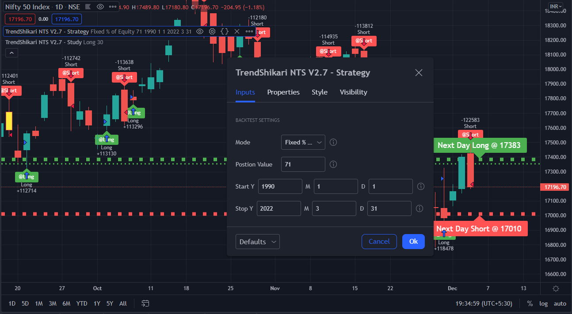Screen dimensions: 572x314
Task: Click the clock time 19:34:59 (UTC+5:30)
Action: coord(484,303)
